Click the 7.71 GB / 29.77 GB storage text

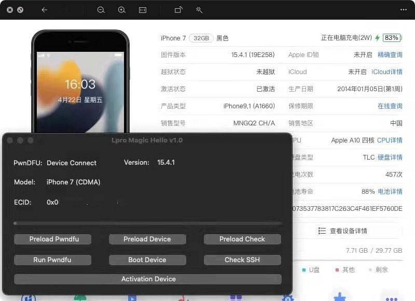tap(374, 251)
